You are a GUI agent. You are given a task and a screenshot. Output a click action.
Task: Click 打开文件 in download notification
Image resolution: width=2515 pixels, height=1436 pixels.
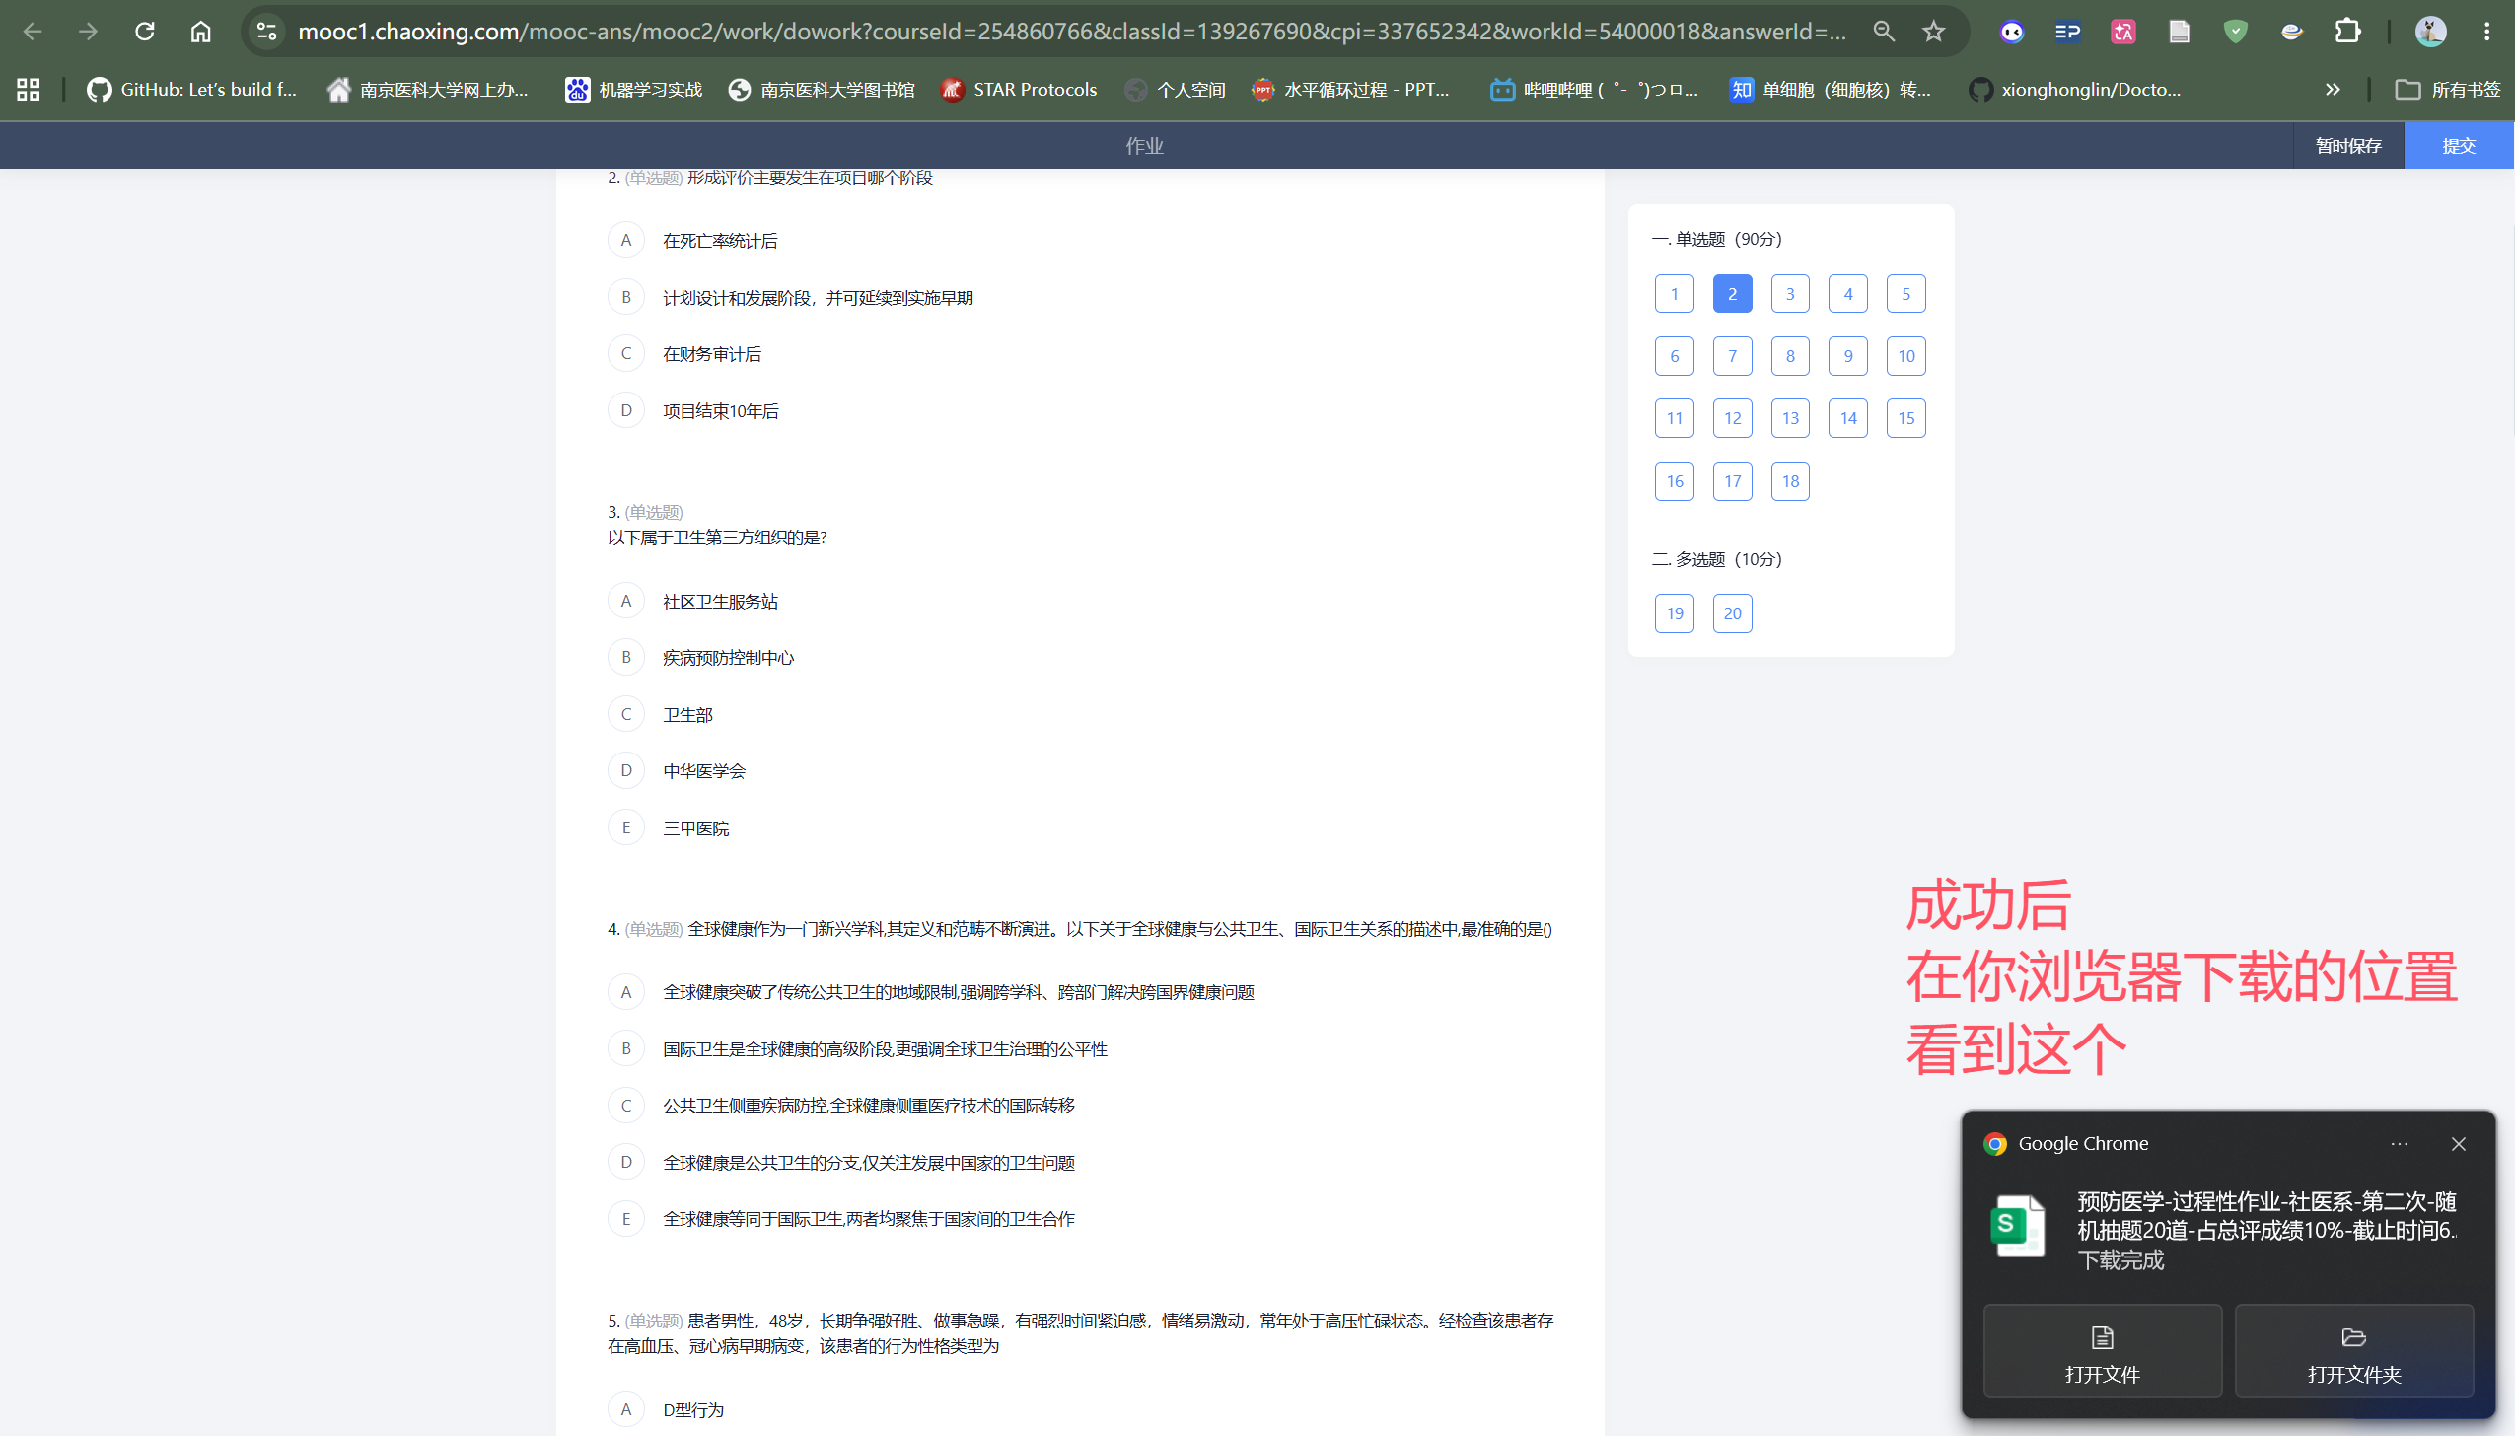coord(2103,1351)
